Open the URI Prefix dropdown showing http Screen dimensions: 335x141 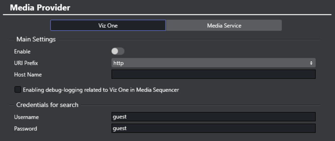(x=213, y=63)
